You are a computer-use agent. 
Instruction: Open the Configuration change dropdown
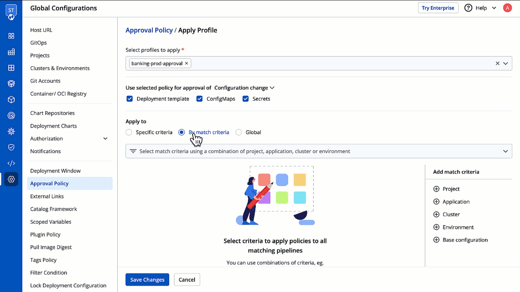point(245,87)
